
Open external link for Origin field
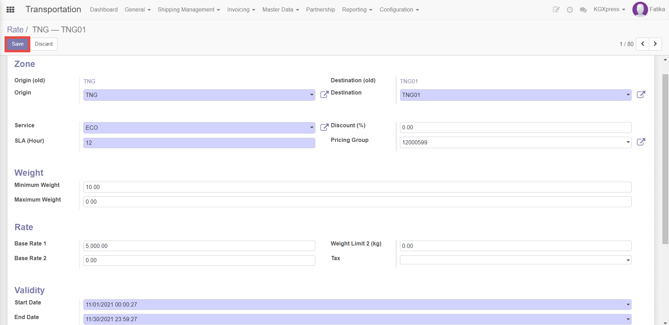(x=324, y=95)
